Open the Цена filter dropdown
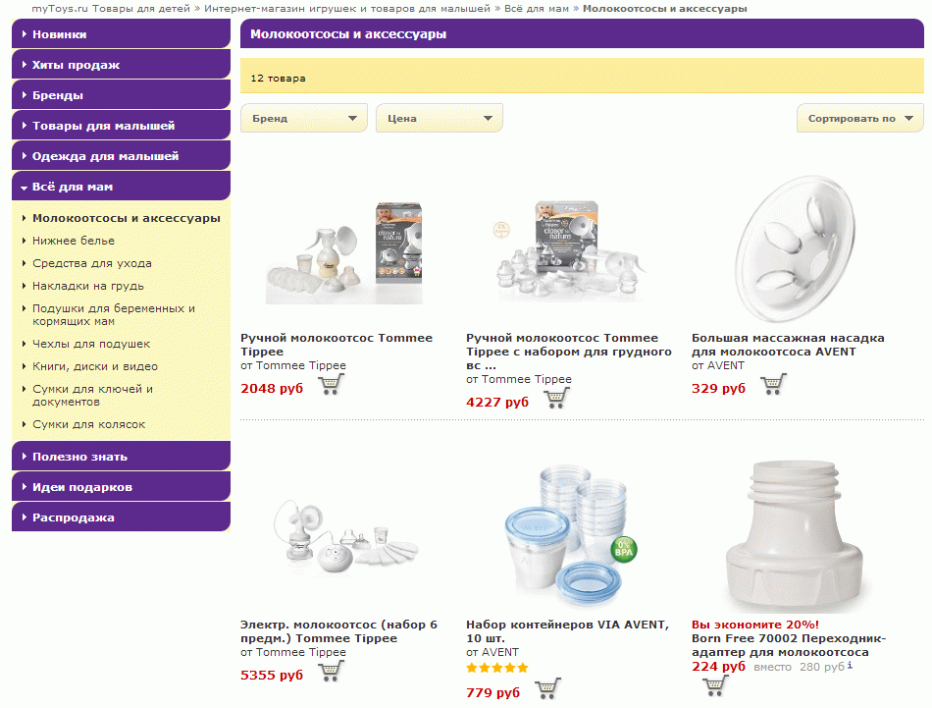This screenshot has width=932, height=708. pos(440,118)
